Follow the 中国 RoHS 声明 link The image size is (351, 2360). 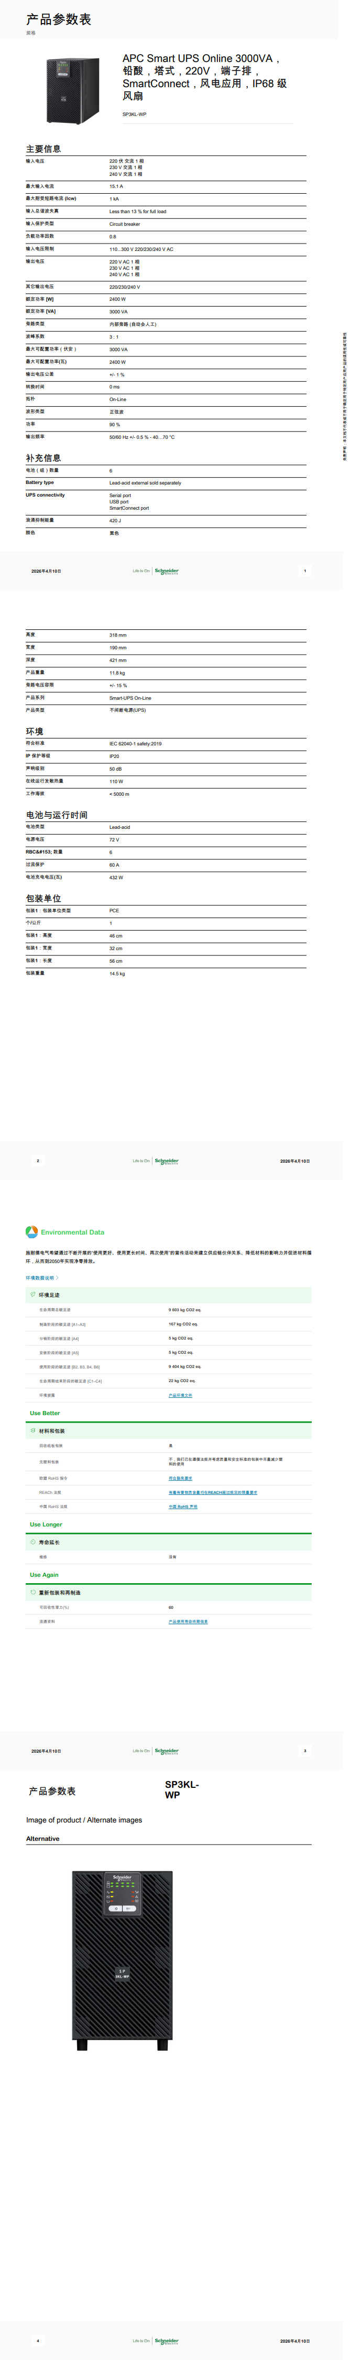[x=183, y=1506]
